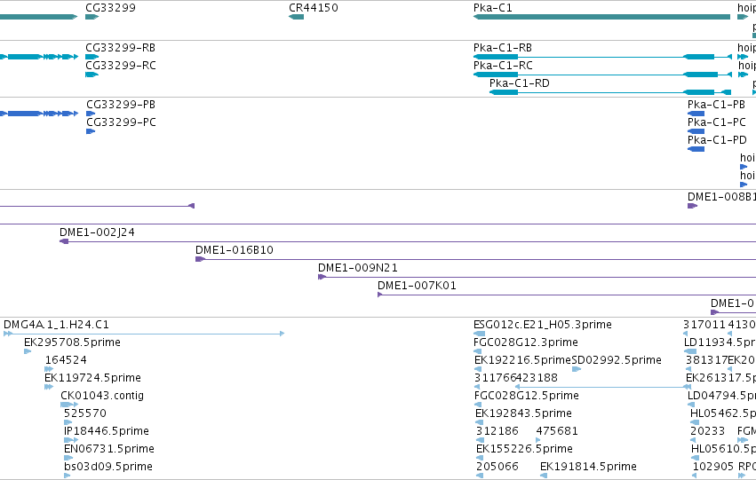Select IP18446.5prime EST
The width and height of the screenshot is (756, 480).
coord(70,441)
